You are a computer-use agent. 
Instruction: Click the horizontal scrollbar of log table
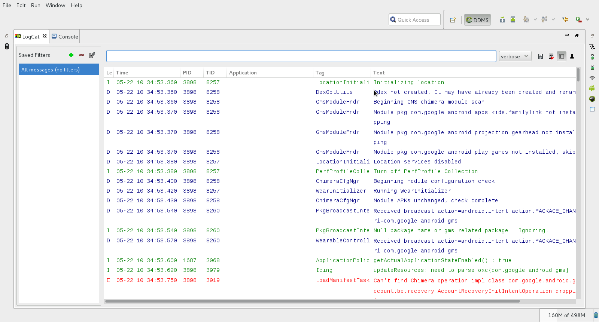pos(312,301)
